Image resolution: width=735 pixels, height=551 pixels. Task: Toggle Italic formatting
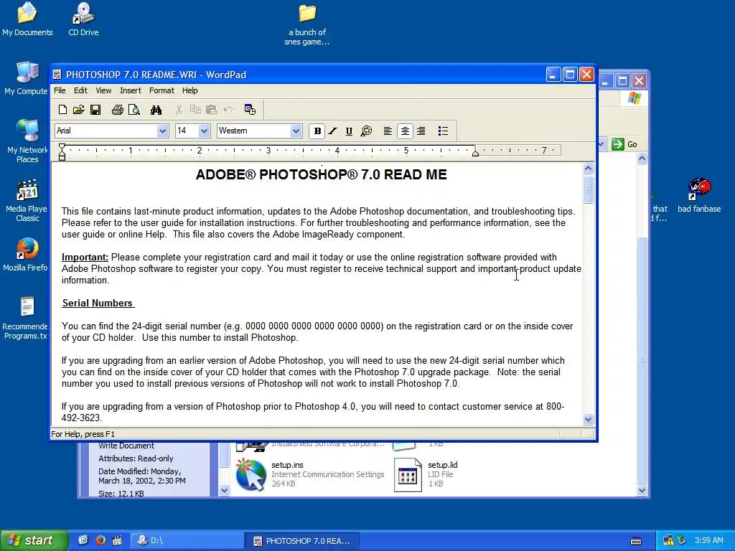(333, 131)
